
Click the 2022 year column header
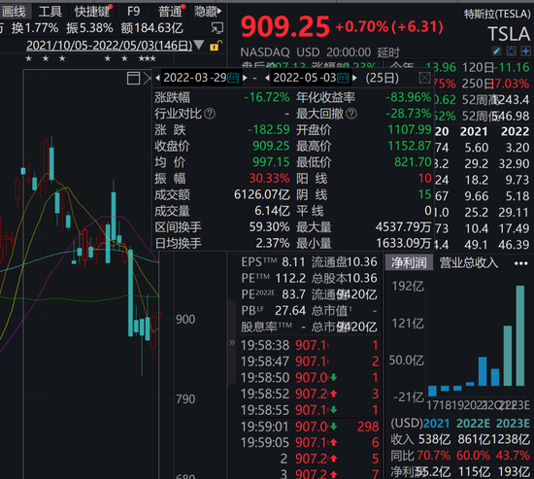515,131
